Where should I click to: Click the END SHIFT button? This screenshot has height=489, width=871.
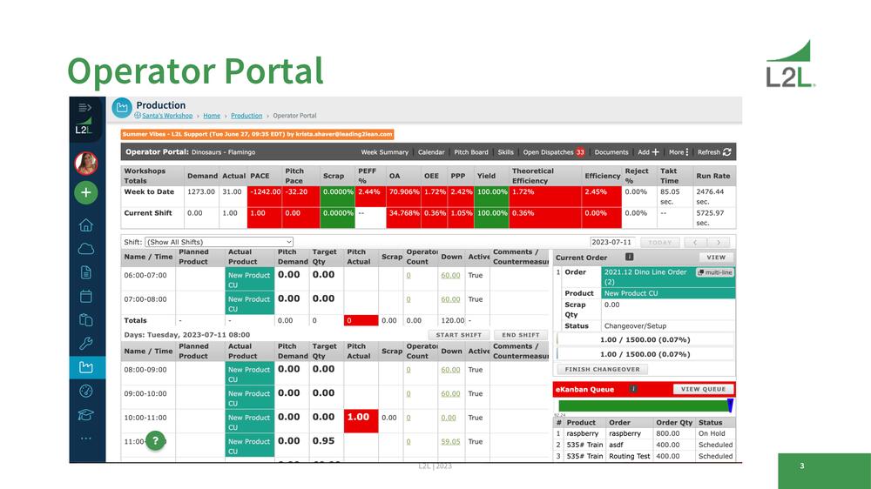pyautogui.click(x=521, y=335)
